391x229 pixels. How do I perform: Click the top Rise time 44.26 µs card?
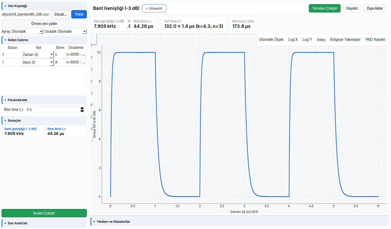click(144, 24)
